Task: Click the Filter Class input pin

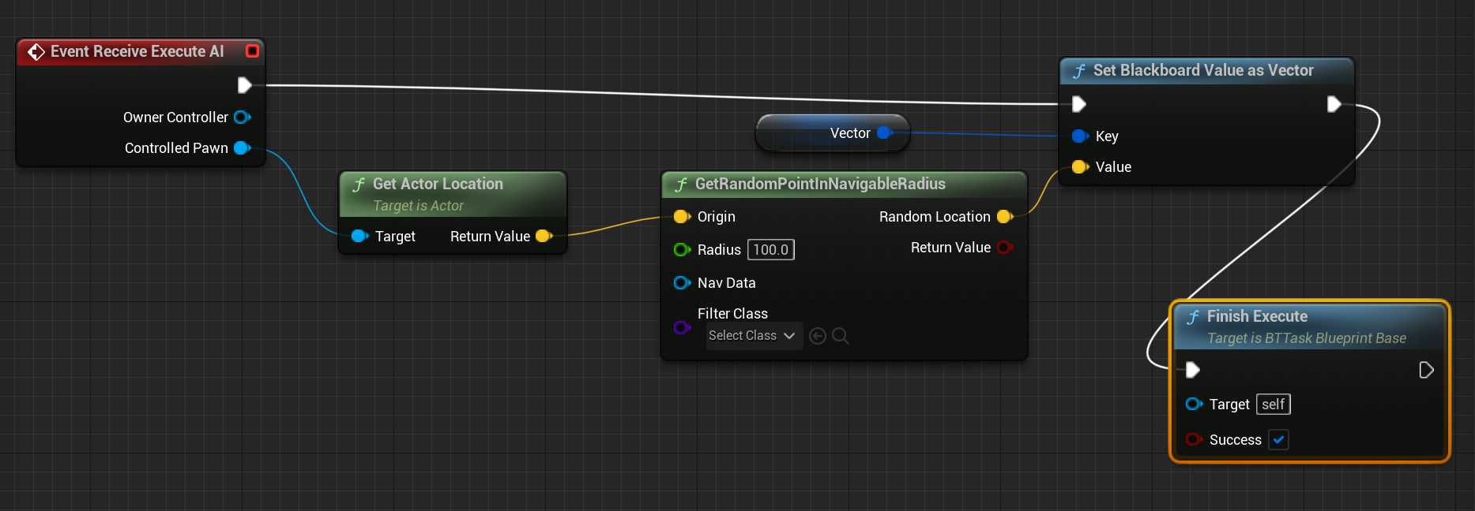Action: pos(682,327)
